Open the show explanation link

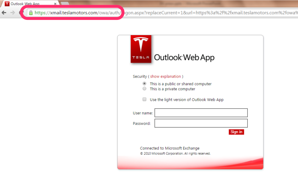[x=166, y=76]
